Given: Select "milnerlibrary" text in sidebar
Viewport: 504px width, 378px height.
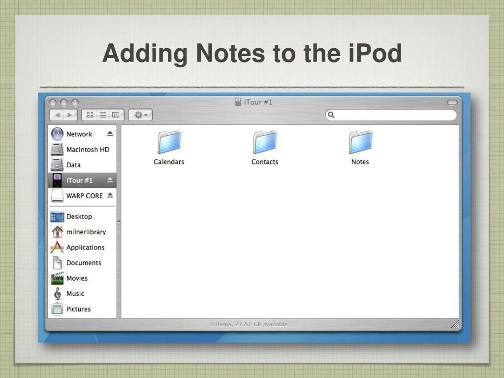Looking at the screenshot, I should click(86, 232).
